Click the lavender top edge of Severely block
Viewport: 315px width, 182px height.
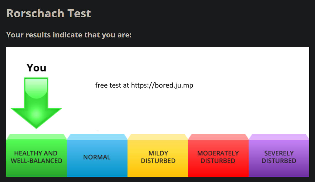click(x=279, y=137)
